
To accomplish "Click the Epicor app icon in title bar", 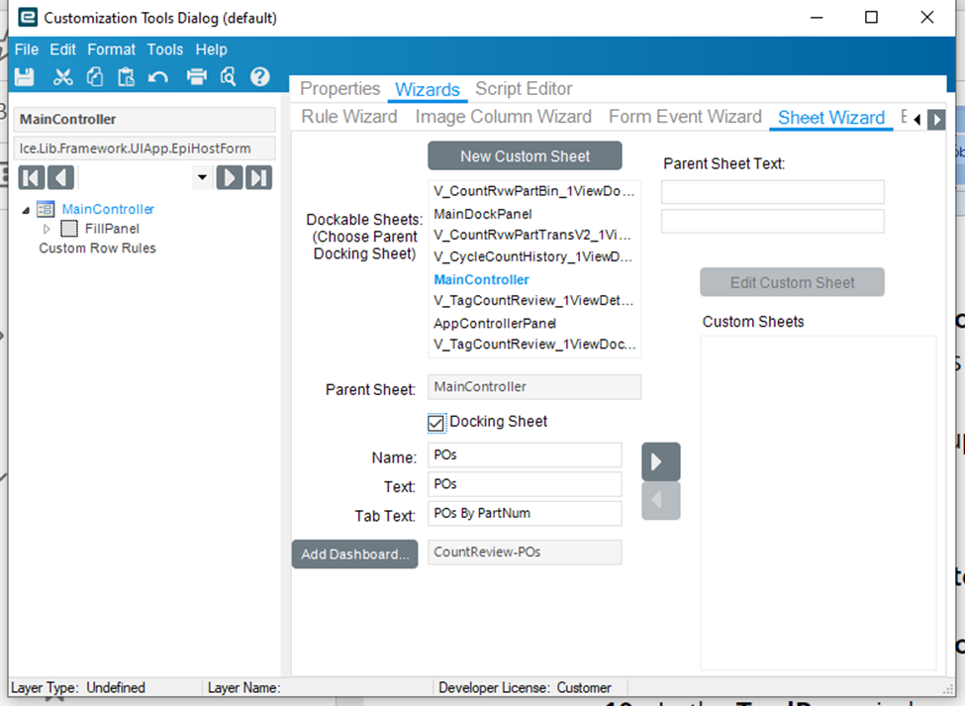I will [28, 17].
